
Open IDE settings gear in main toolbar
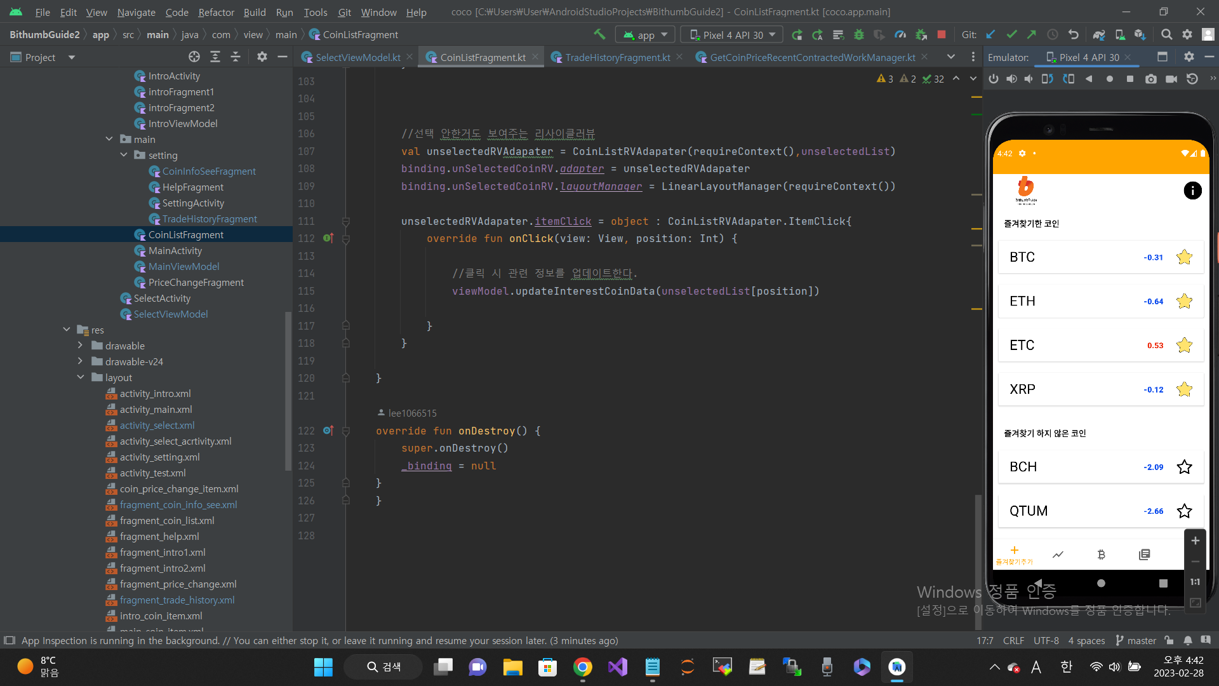pos(1187,35)
